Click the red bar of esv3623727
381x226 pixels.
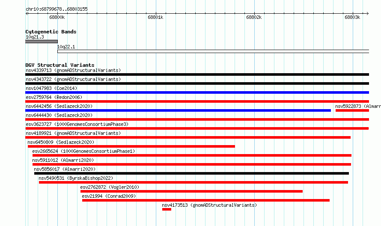(197, 128)
